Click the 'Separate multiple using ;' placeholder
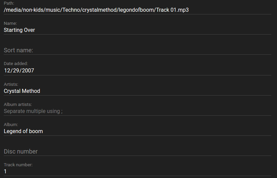277x178 pixels. [x=33, y=111]
